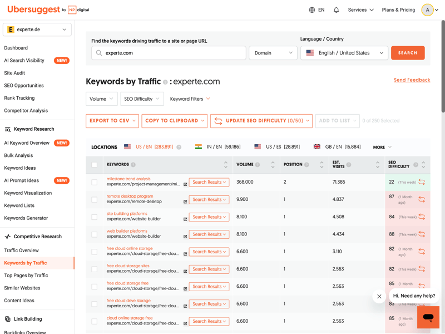Open the orange chat widget button
This screenshot has height=334, width=445.
pos(428,317)
